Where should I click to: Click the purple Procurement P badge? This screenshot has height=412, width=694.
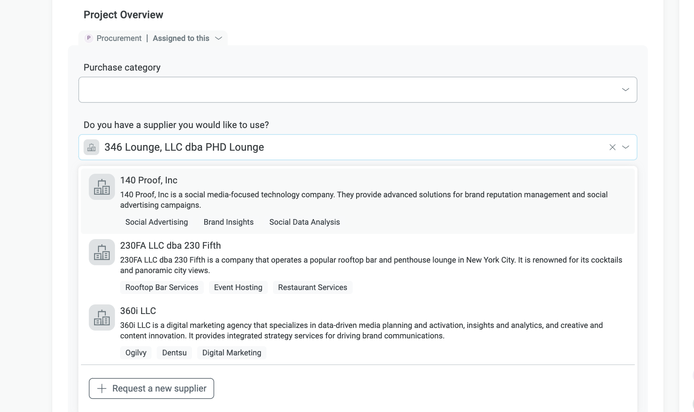click(x=89, y=38)
